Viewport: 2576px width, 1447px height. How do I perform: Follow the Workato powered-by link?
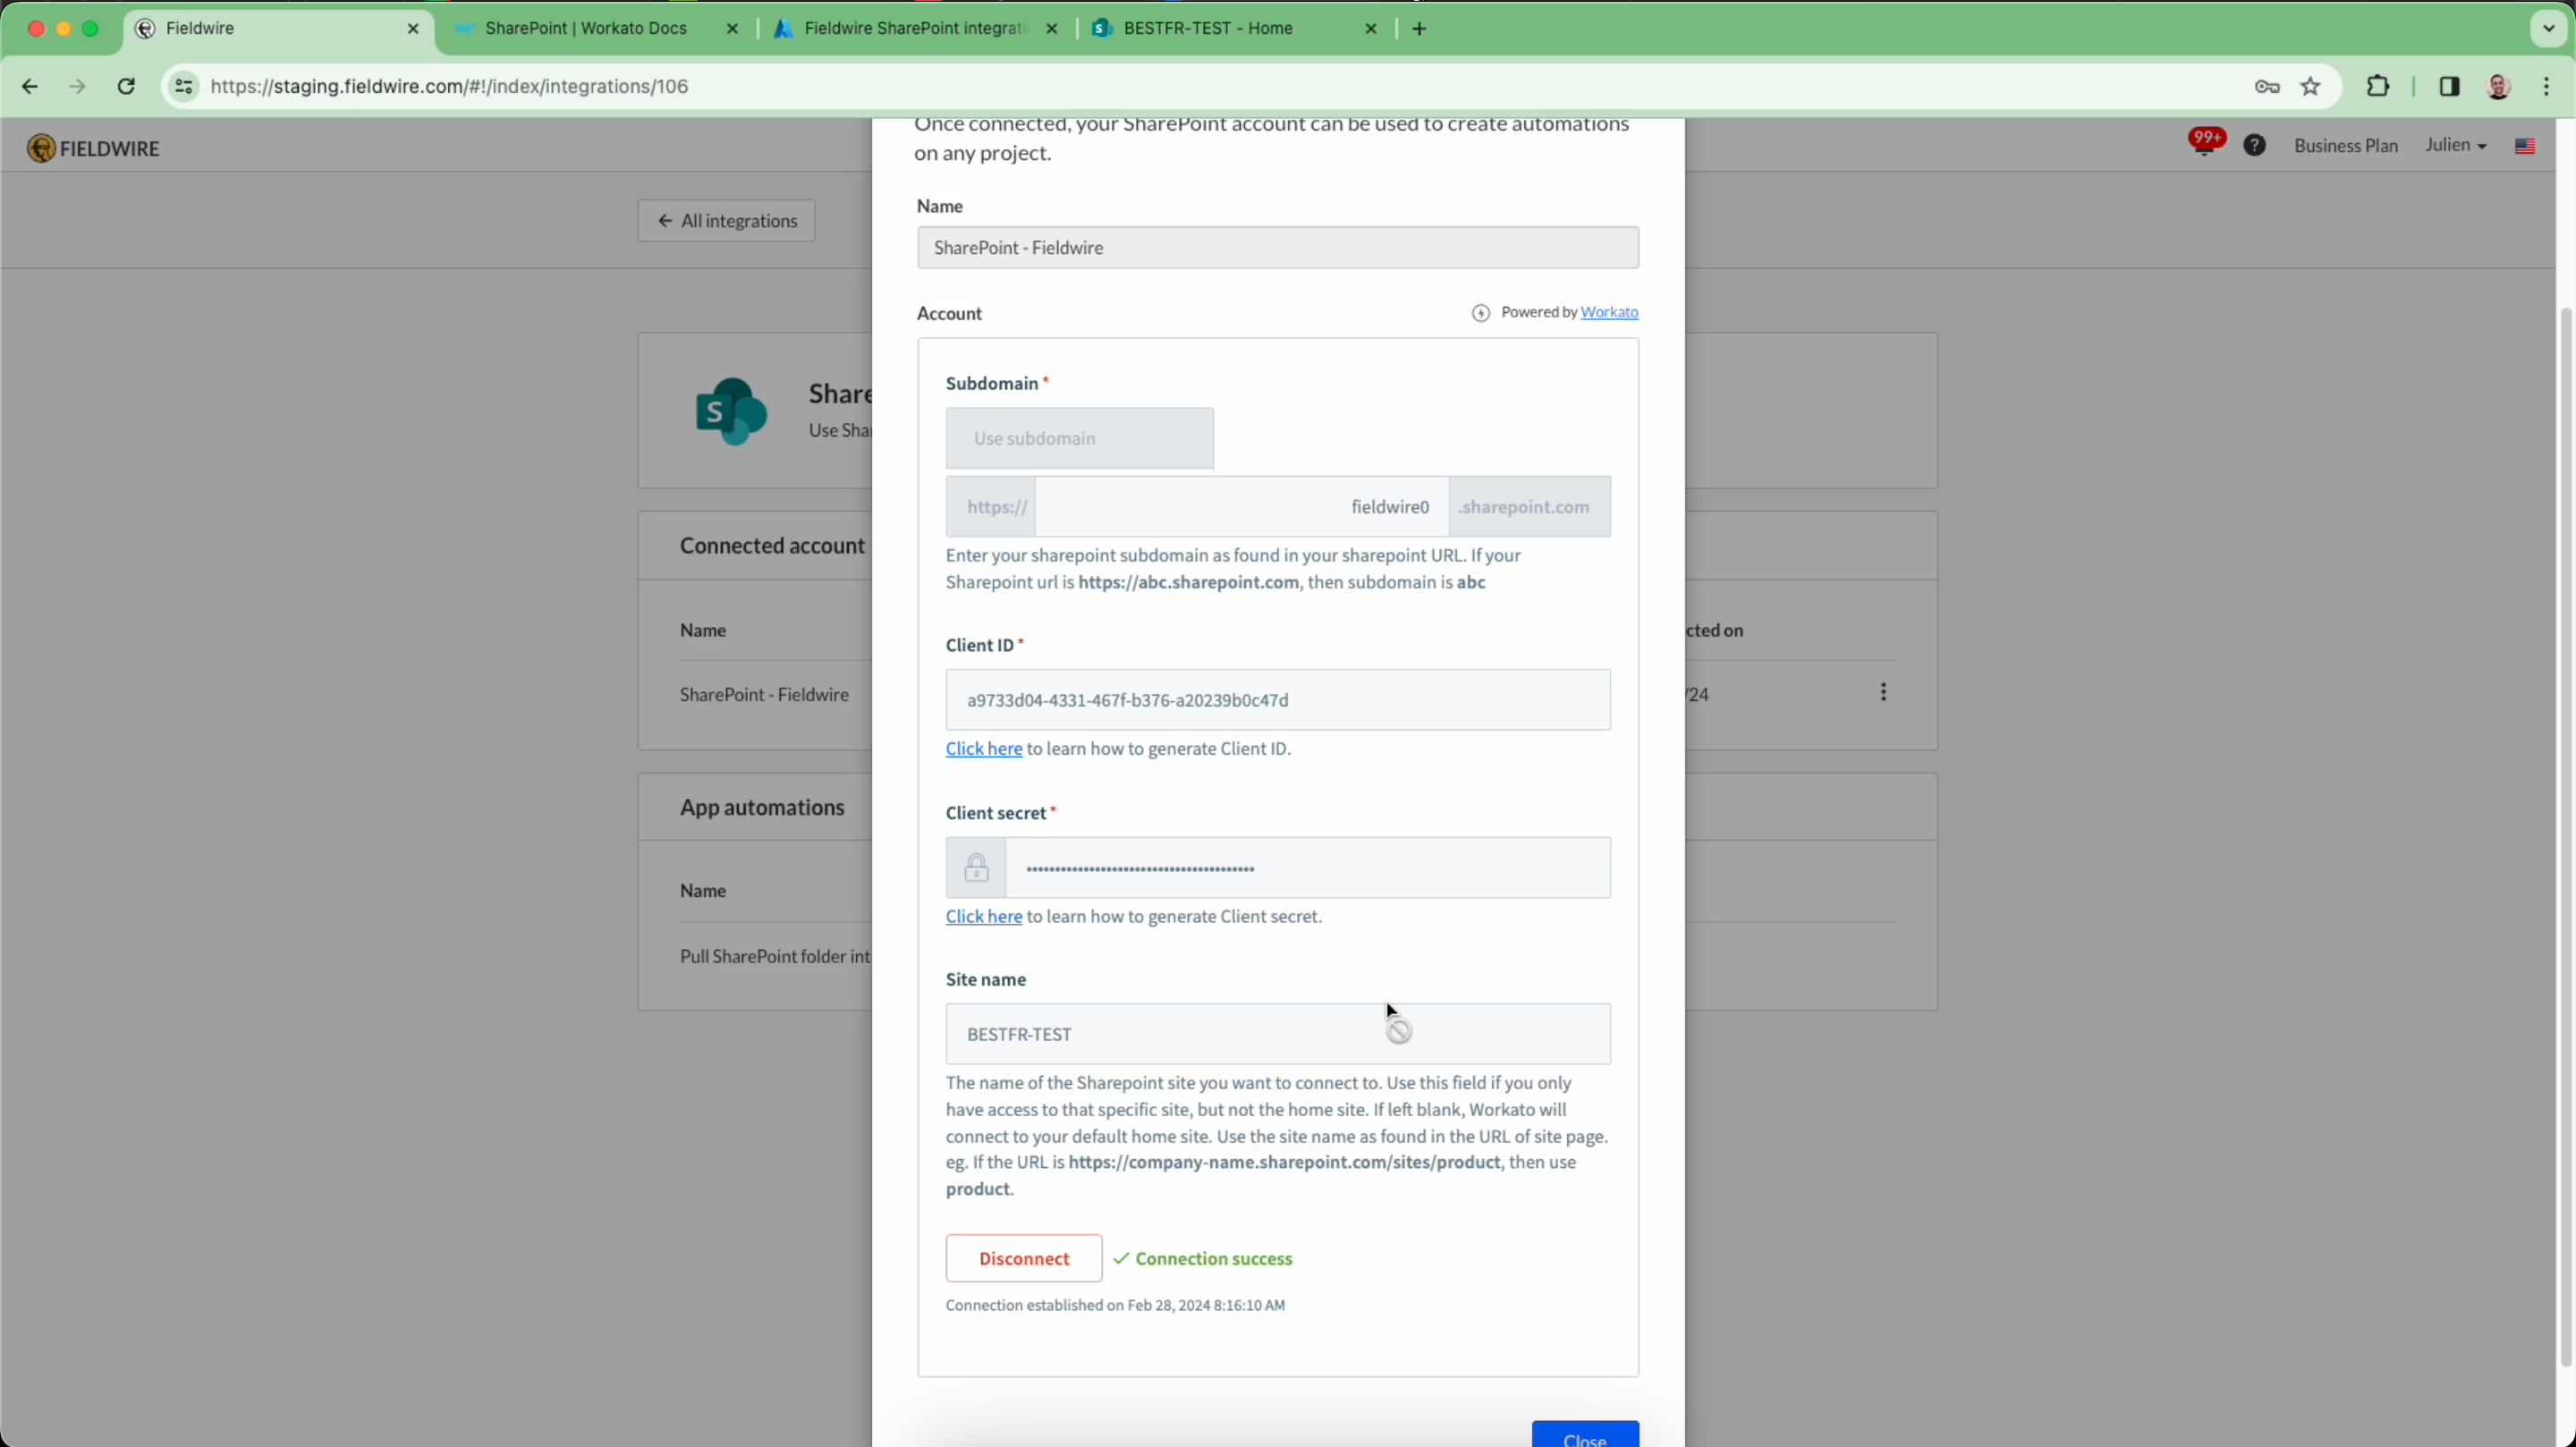point(1609,313)
